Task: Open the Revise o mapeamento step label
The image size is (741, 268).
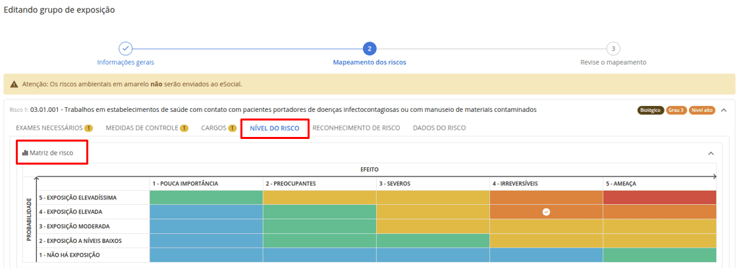Action: [x=613, y=63]
